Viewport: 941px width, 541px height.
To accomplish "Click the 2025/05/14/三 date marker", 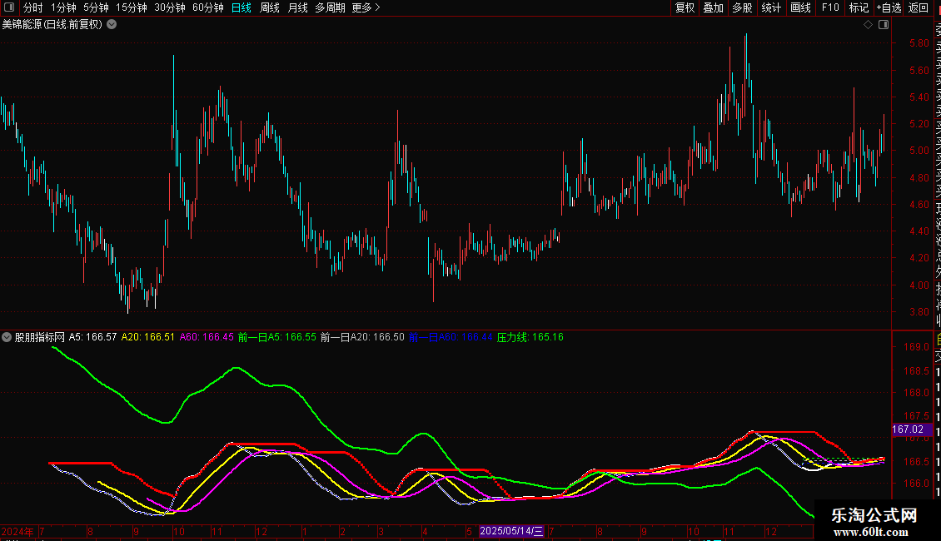I will pyautogui.click(x=512, y=531).
